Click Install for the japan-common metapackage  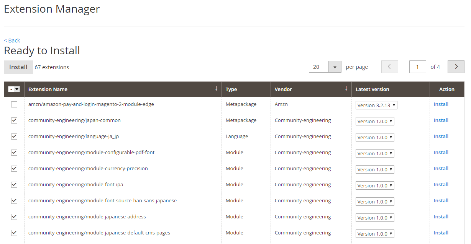pos(441,120)
